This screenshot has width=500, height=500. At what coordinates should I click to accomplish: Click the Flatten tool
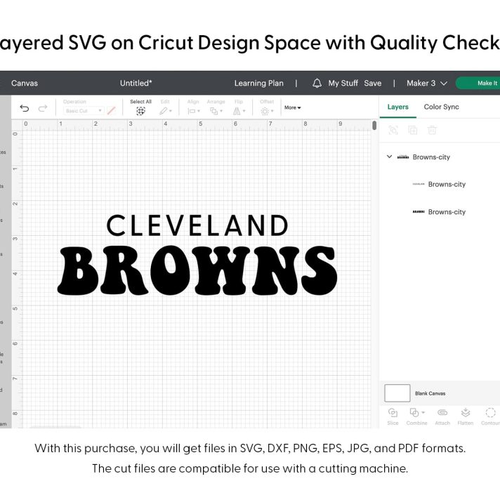coord(466,416)
